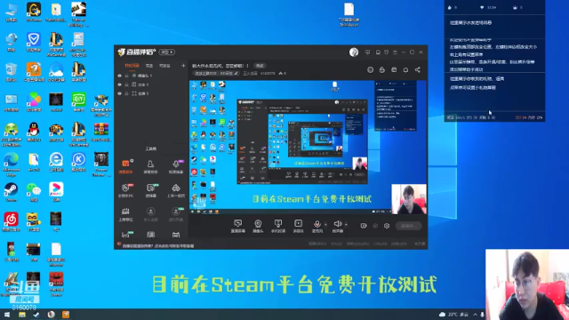
Task: Open notifications bell in streaming app
Action: click(405, 69)
